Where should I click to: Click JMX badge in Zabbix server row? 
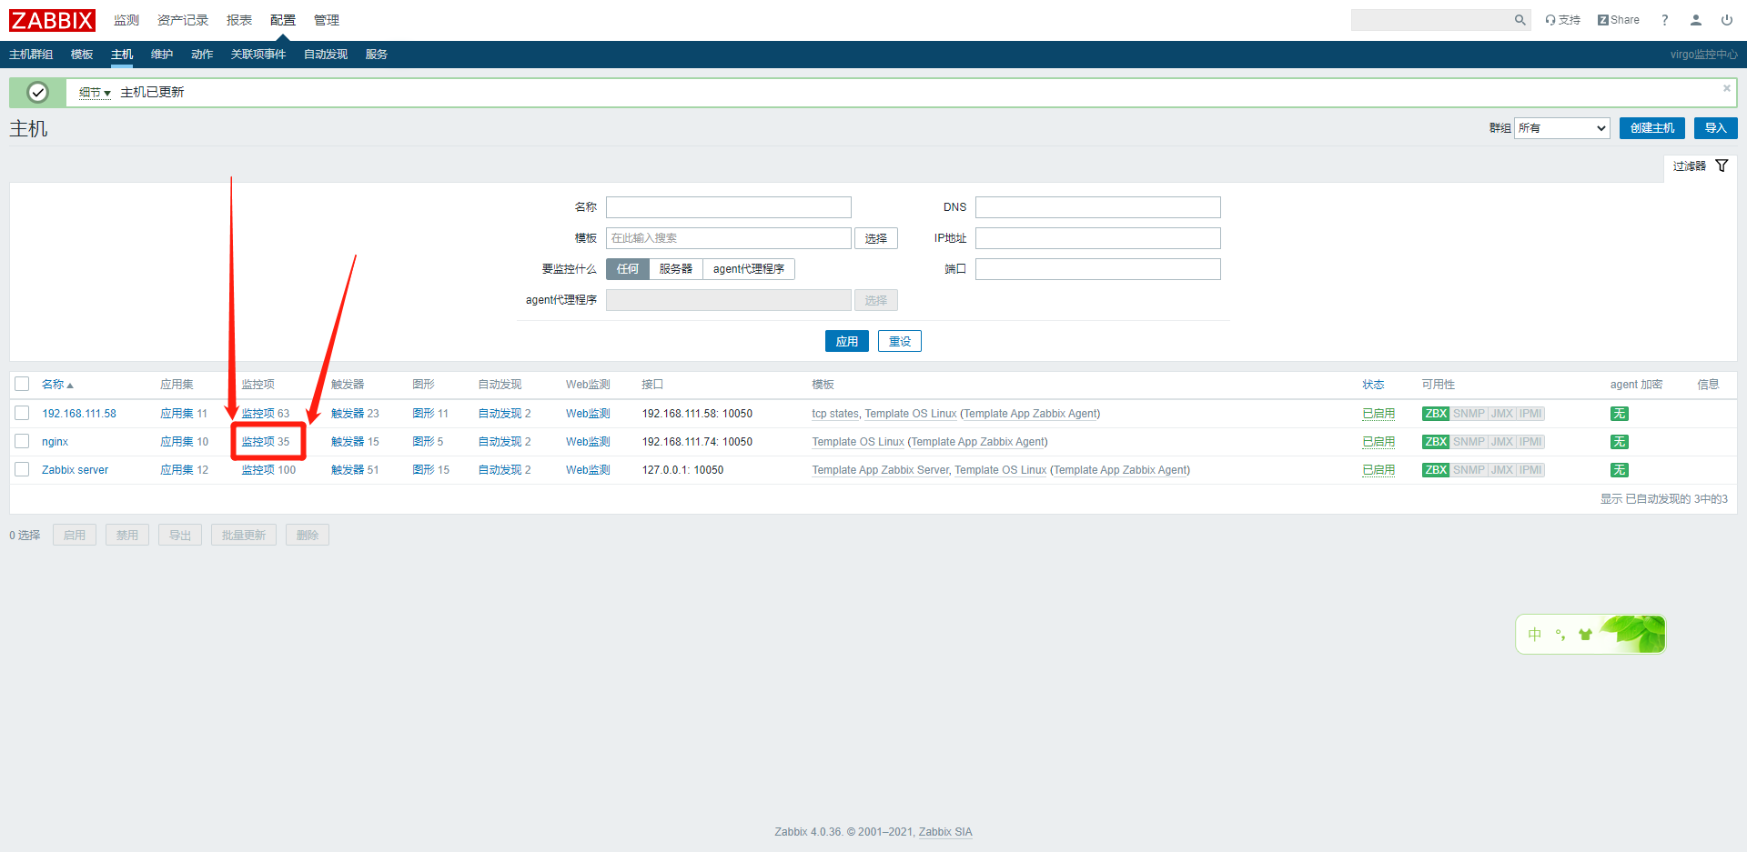(x=1502, y=470)
